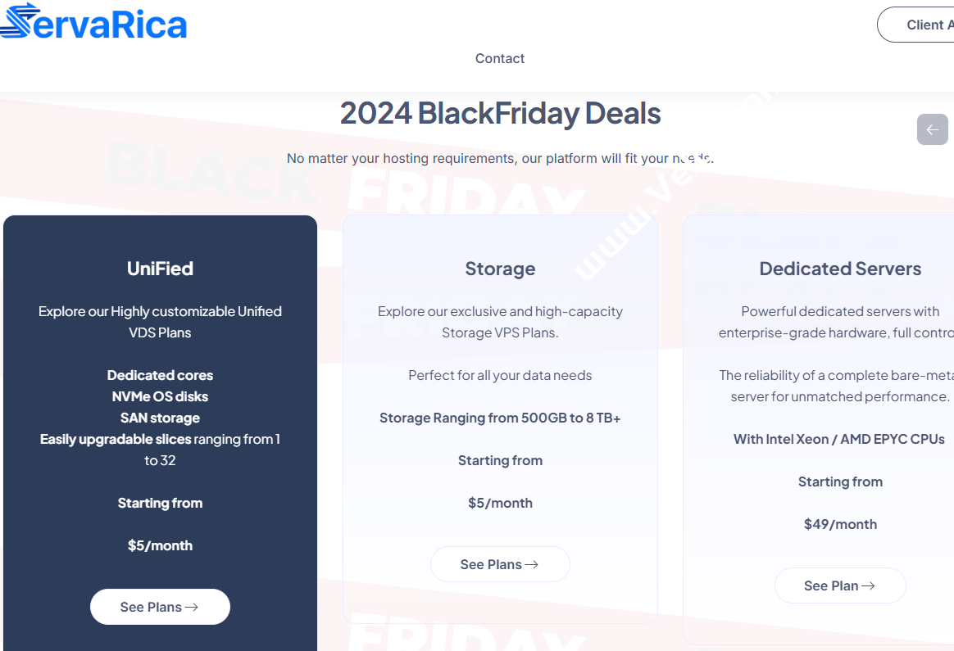Click the Dedicated Servers card heading
The width and height of the screenshot is (954, 651).
coord(840,269)
